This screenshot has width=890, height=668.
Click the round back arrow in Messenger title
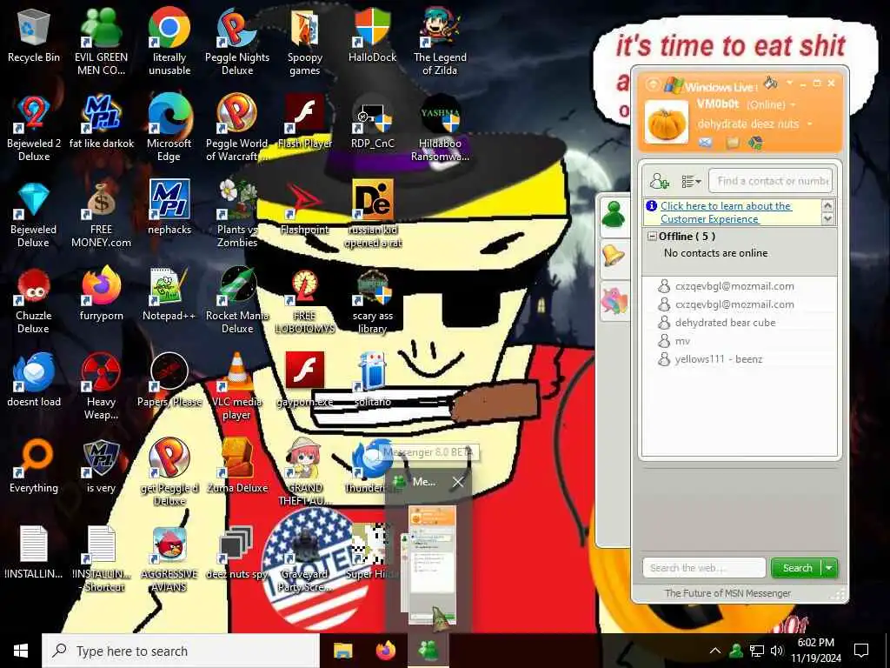[653, 84]
